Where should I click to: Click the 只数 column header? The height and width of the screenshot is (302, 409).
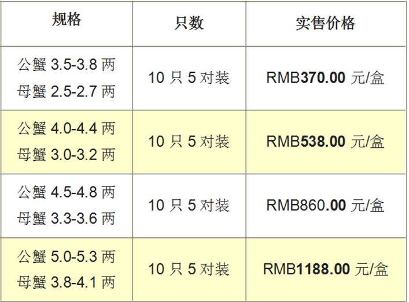click(189, 23)
